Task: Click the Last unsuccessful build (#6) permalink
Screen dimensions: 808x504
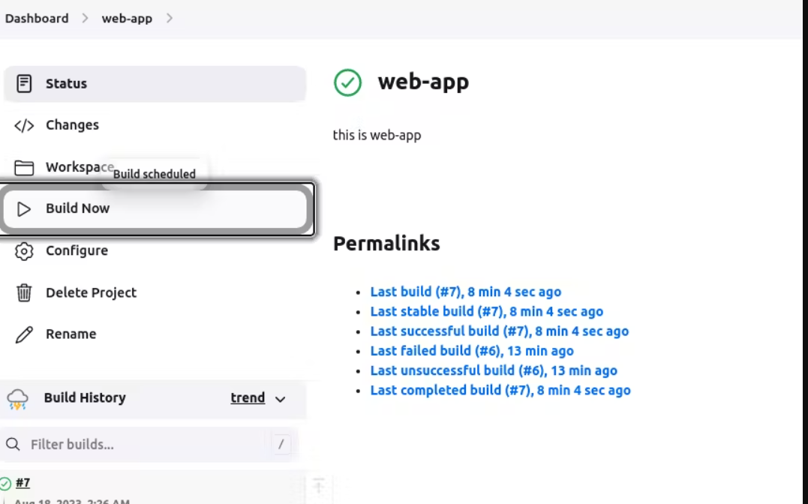Action: (493, 370)
